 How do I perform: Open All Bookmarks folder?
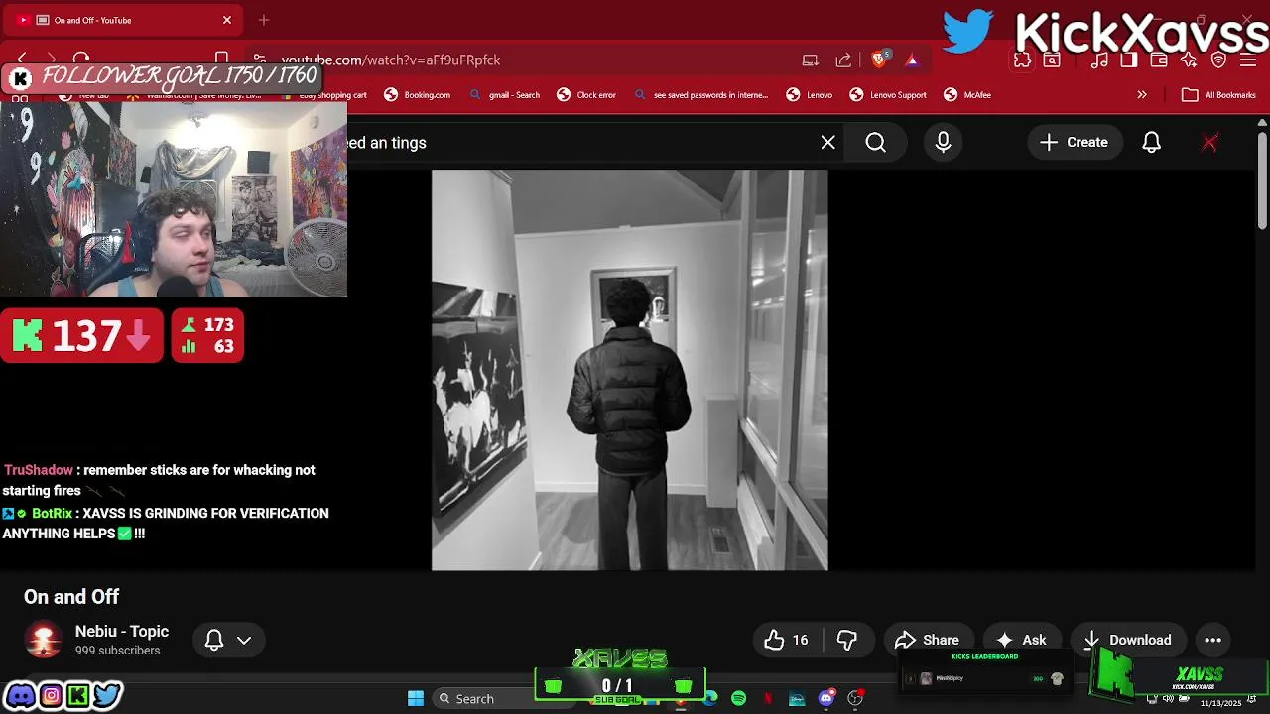coord(1219,95)
